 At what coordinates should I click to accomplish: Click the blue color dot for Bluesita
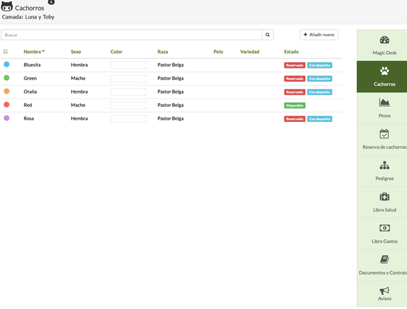[7, 64]
